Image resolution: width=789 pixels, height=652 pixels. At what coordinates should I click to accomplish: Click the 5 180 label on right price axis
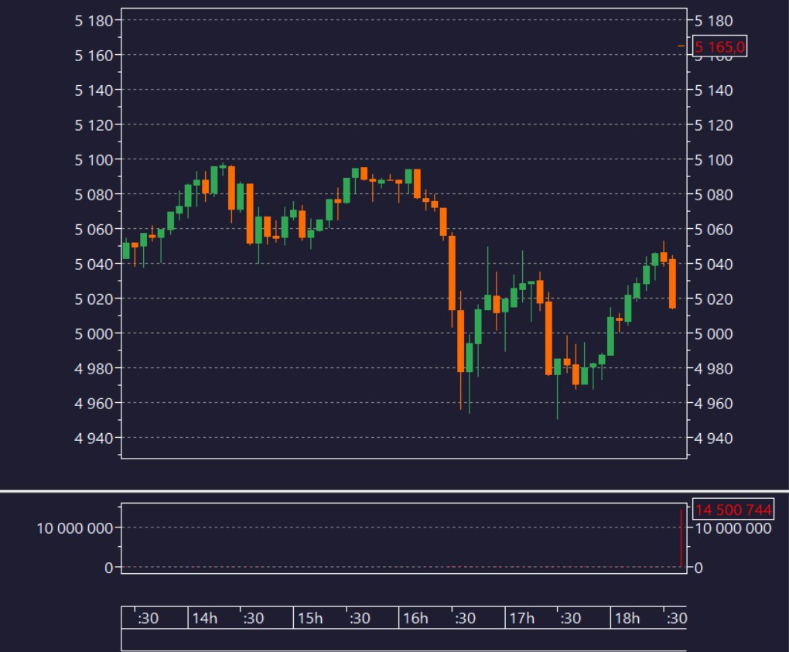coord(713,21)
